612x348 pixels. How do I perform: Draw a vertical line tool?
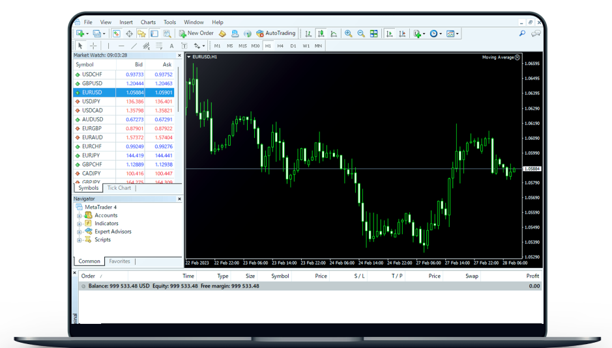click(108, 46)
